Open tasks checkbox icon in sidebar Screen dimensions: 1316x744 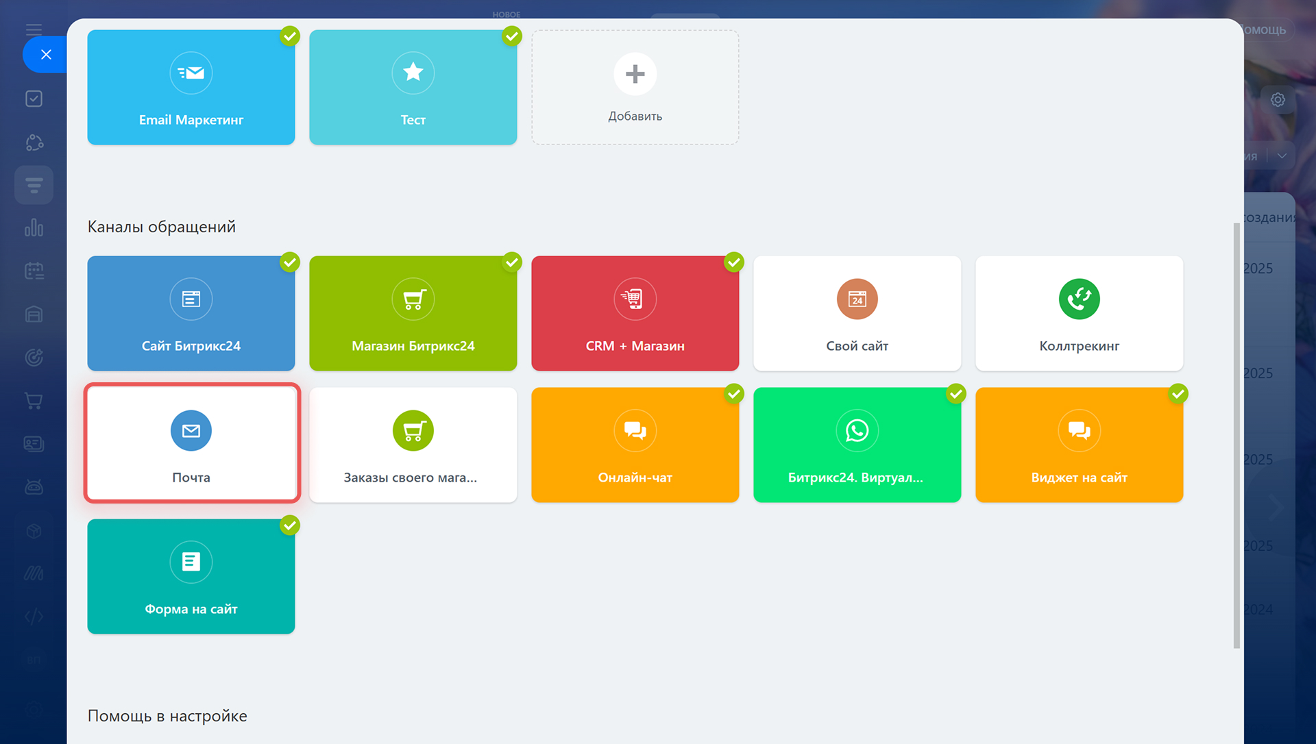(34, 99)
